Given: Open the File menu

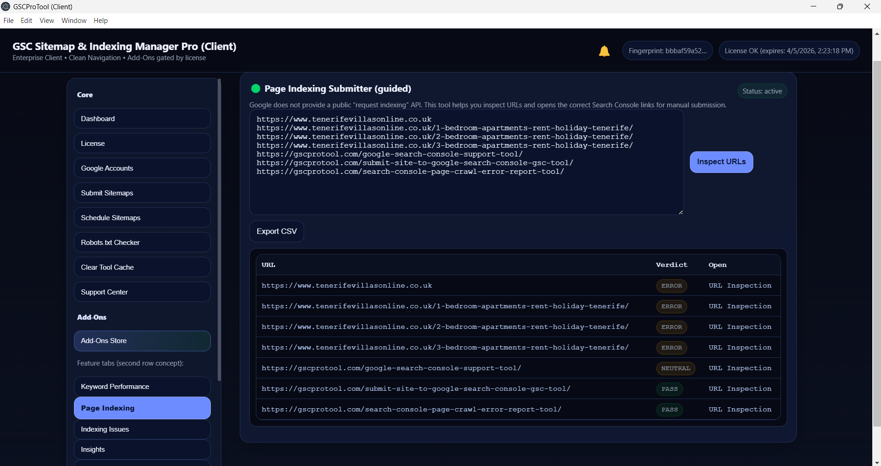Looking at the screenshot, I should 8,21.
